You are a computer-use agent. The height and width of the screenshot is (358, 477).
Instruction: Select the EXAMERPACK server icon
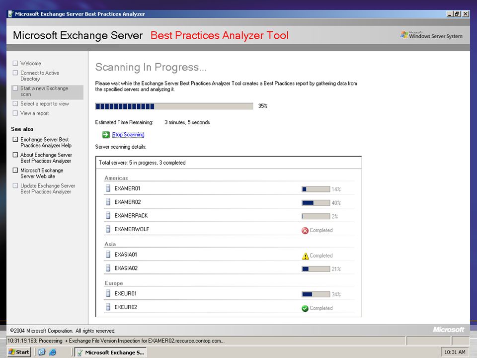108,215
